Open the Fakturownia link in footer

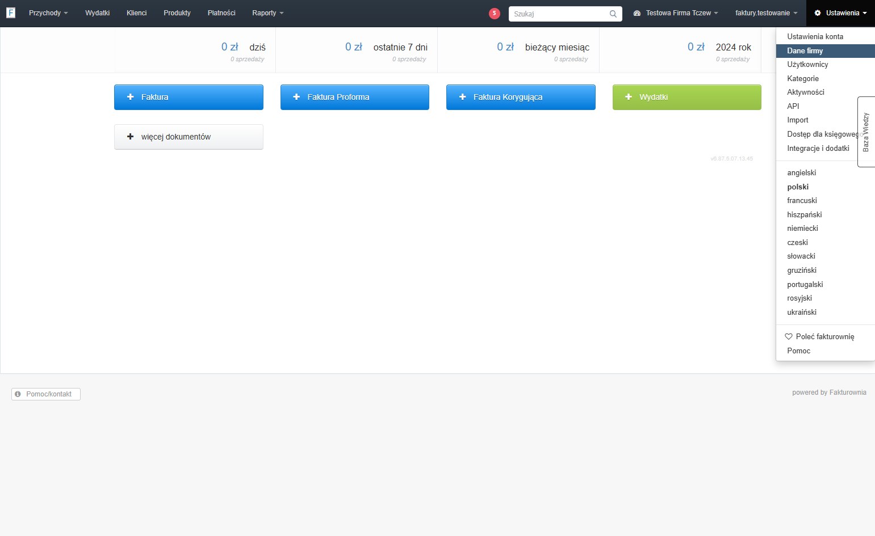click(848, 392)
